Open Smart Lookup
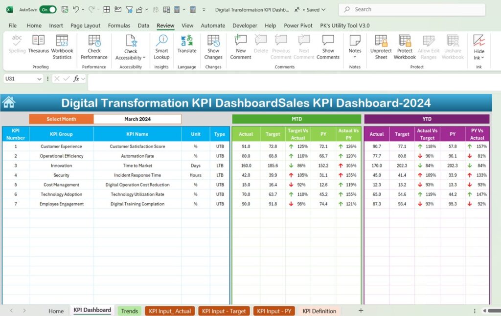The height and width of the screenshot is (316, 501). click(161, 47)
